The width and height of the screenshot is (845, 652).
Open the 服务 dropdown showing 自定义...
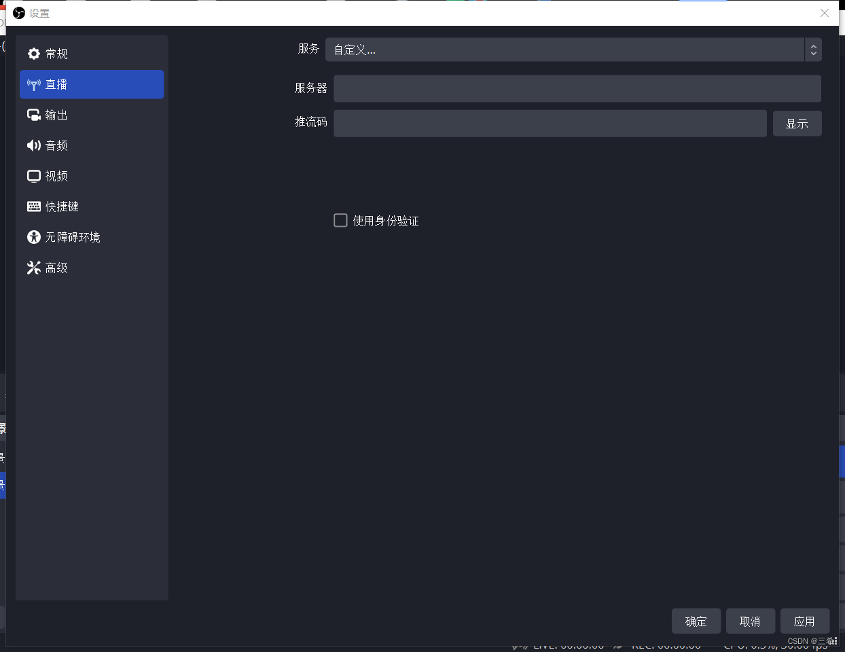[x=573, y=50]
